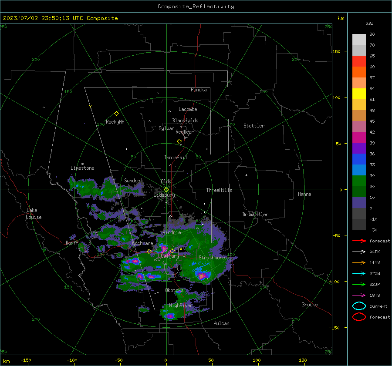Screen dimensions: 392x366
Task: Click the purple 39–36 dBZ color swatch
Action: (359, 148)
